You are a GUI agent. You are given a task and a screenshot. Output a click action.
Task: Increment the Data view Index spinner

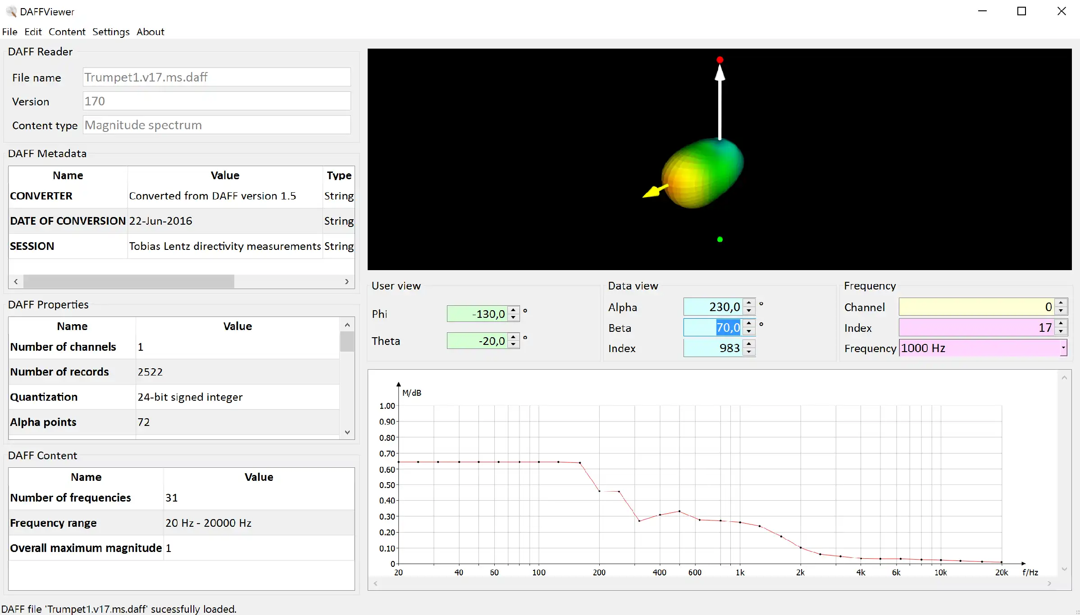(749, 344)
